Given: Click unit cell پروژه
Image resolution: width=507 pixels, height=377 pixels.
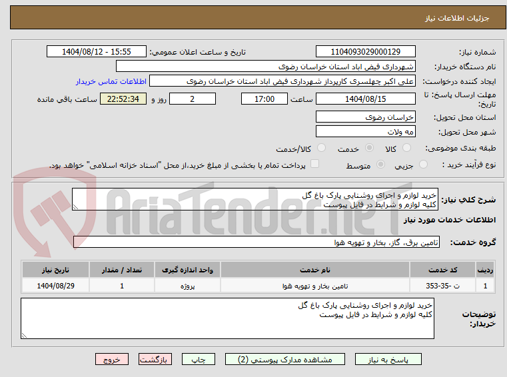Looking at the screenshot, I should point(187,286).
